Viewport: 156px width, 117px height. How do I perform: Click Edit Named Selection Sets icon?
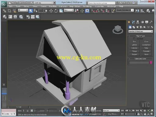(x=113, y=11)
